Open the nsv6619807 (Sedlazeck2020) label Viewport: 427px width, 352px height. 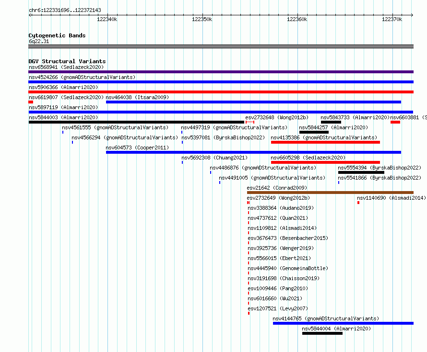[66, 97]
